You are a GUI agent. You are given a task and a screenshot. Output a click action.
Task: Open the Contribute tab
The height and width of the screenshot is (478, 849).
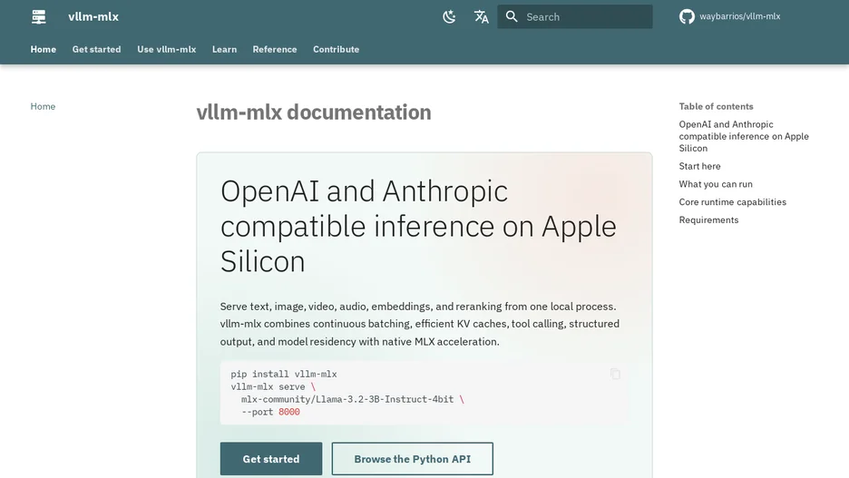point(336,49)
